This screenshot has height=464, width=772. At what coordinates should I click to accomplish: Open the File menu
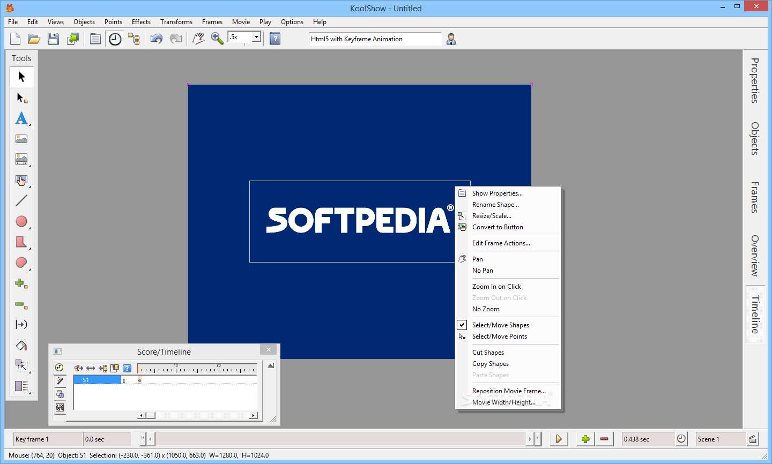pyautogui.click(x=13, y=22)
